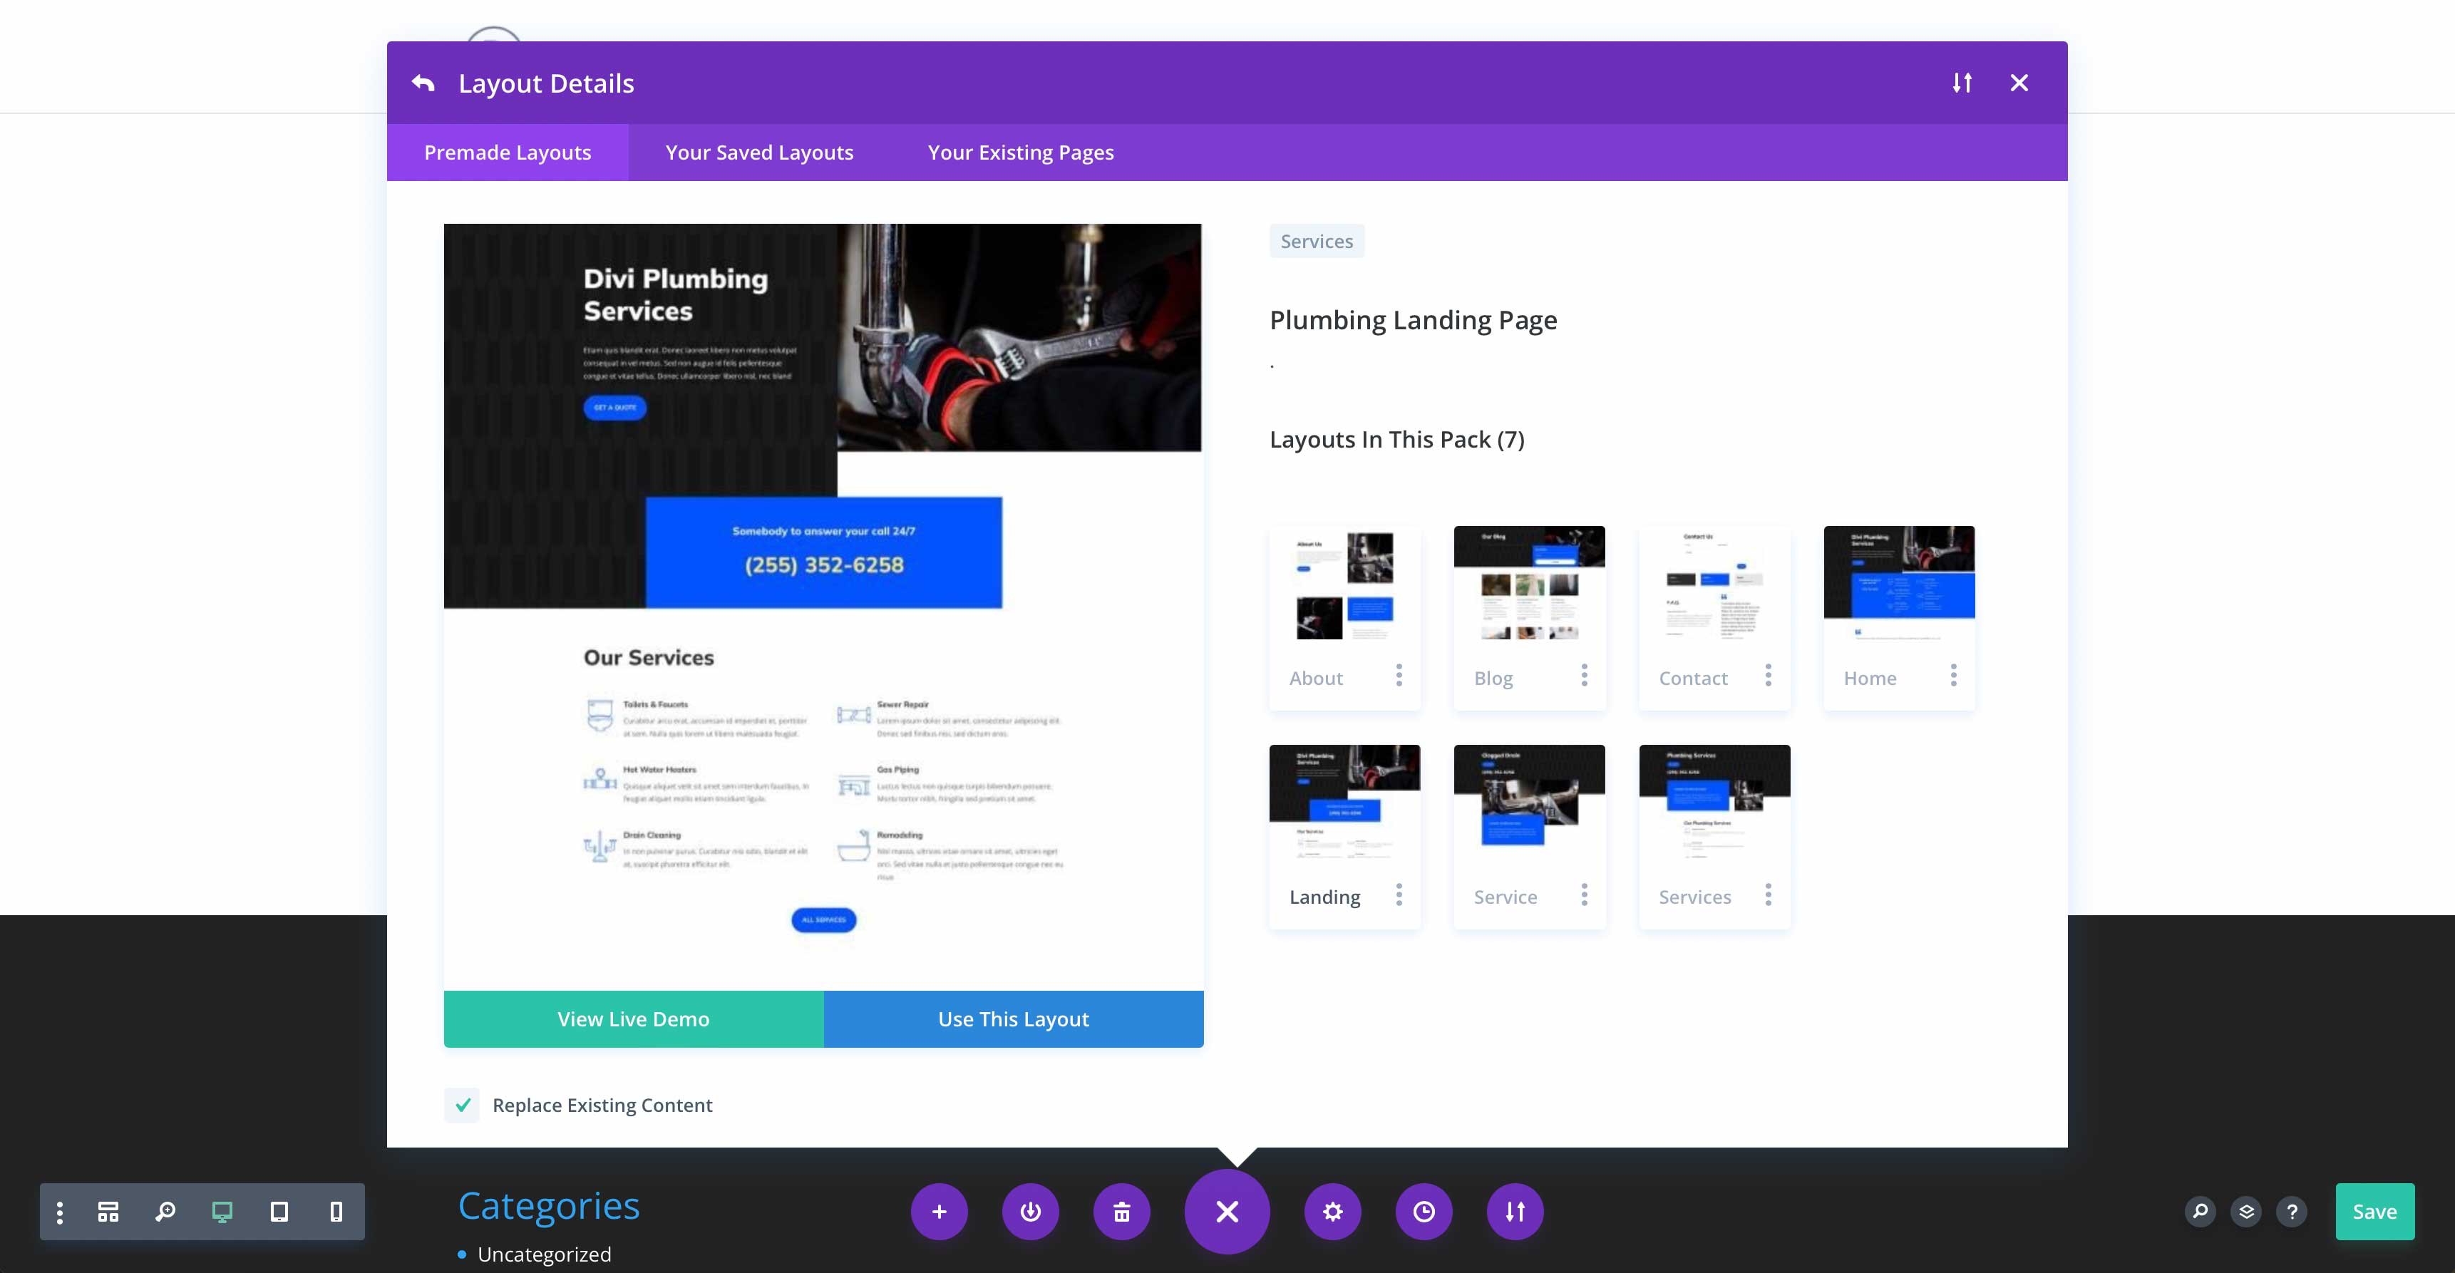
Task: Switch to Your Existing Pages tab
Action: click(1020, 152)
